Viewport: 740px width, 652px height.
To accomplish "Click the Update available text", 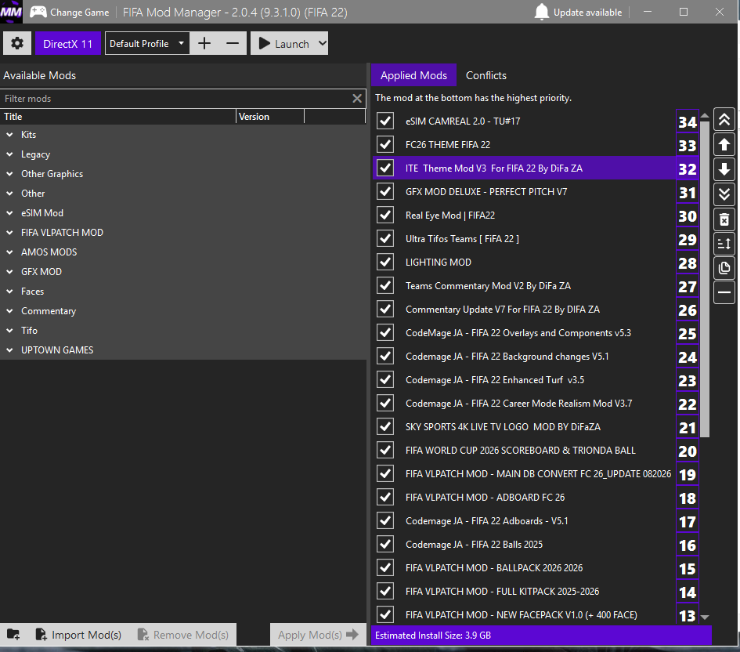I will (587, 13).
